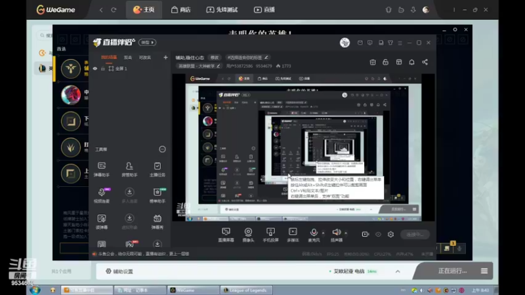525x295 pixels.
Task: Click share icon in 直播伴侣
Action: point(425,62)
